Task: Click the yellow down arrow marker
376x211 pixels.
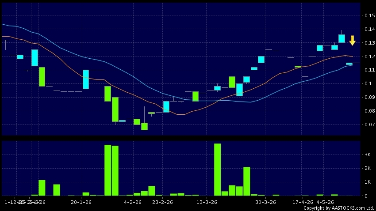Action: (x=352, y=41)
